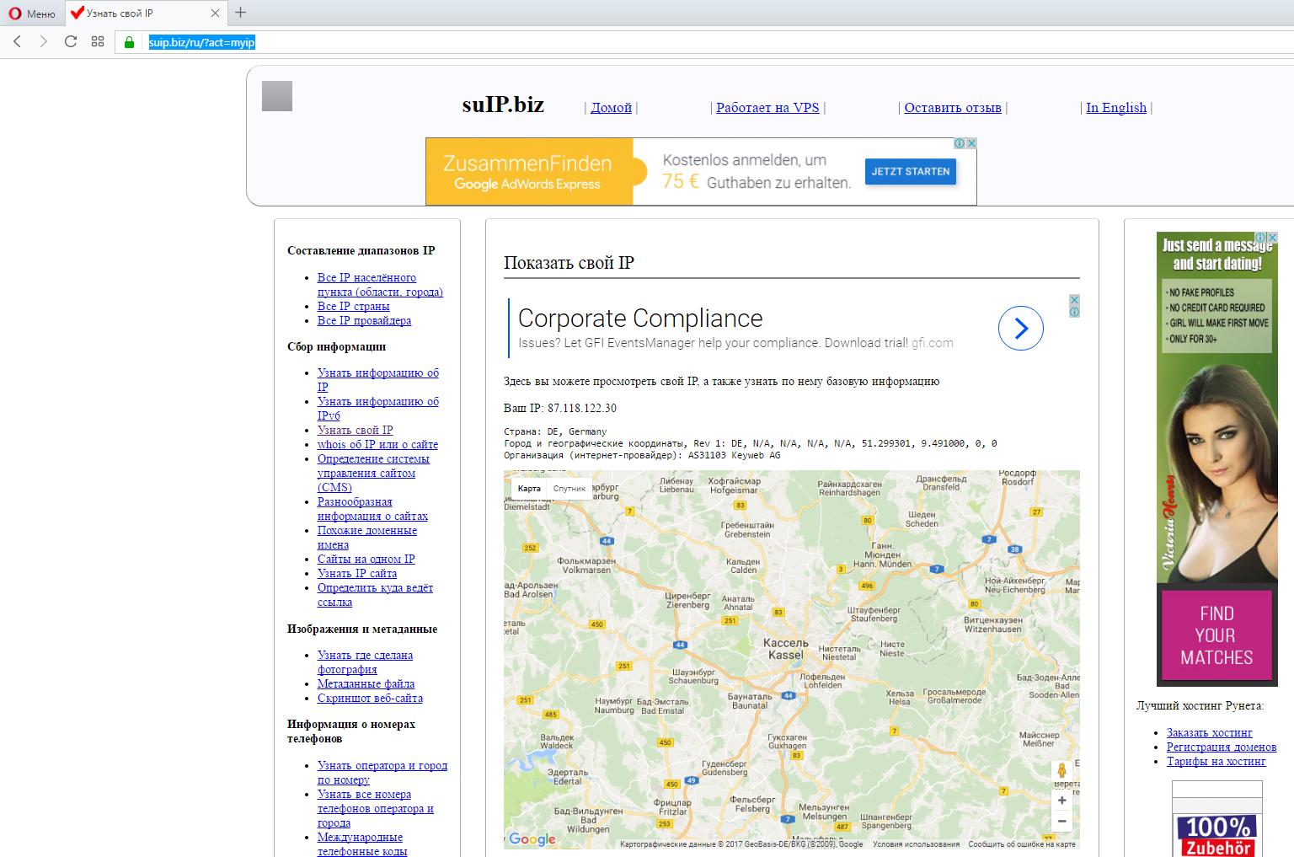Open 'Узнать информацию об IPv6' link
Image resolution: width=1294 pixels, height=857 pixels.
coord(378,409)
